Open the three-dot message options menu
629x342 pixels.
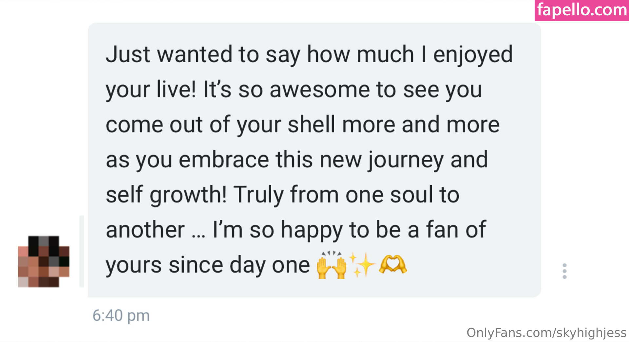pos(564,271)
